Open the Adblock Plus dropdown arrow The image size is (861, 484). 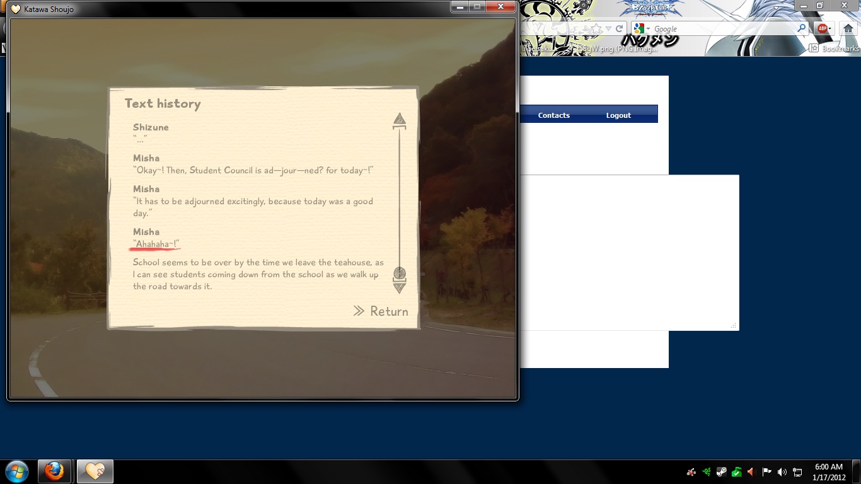[x=830, y=29]
